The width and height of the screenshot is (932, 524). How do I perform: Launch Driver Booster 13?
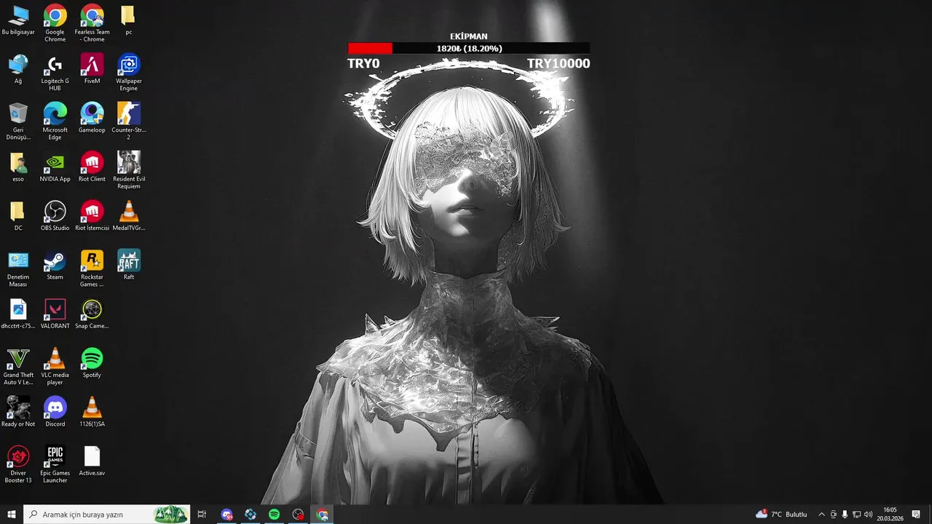click(18, 464)
